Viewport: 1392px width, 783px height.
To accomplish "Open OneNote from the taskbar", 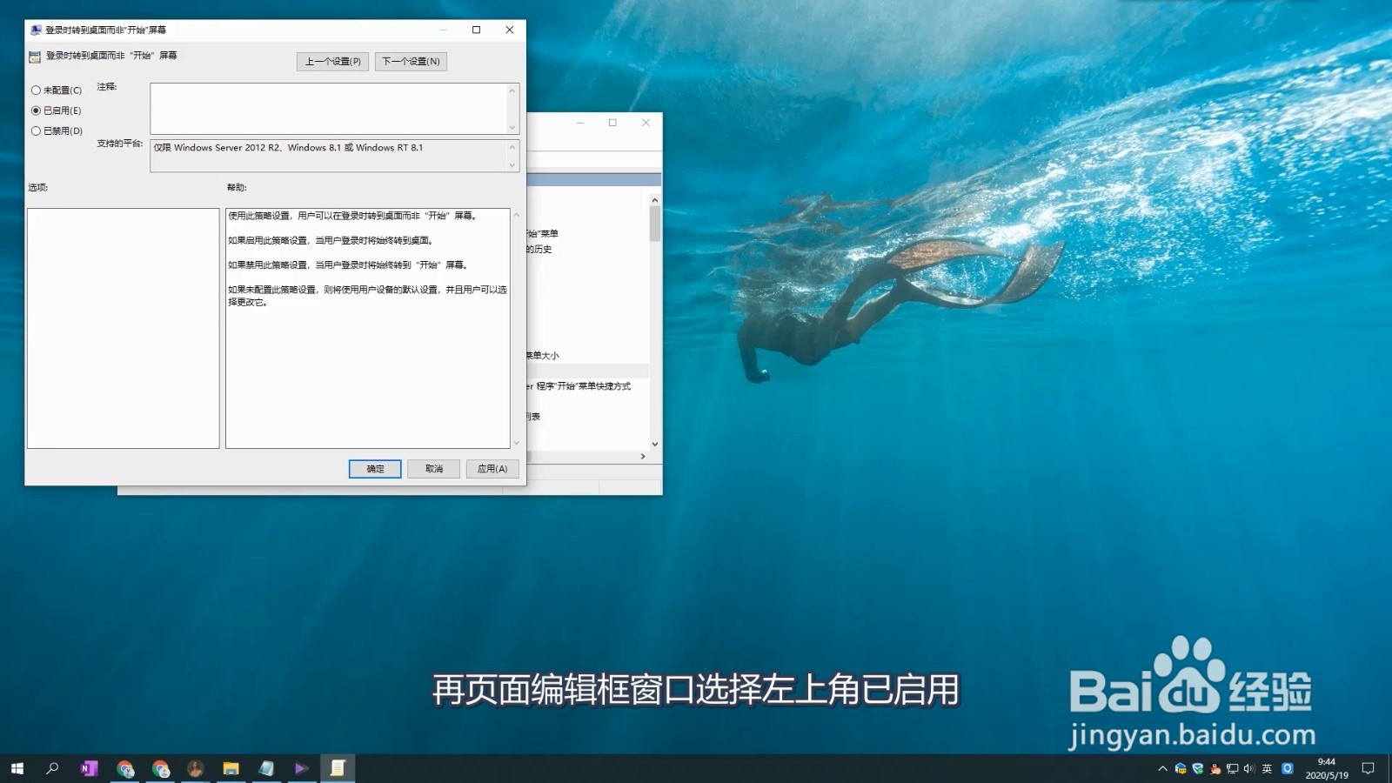I will [89, 768].
